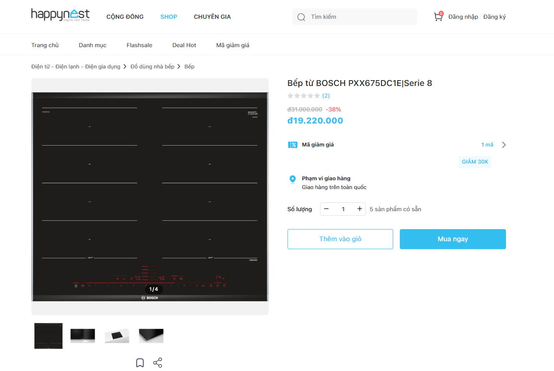
Task: Expand the Mã giảm giá chevron arrow
Action: (x=503, y=145)
